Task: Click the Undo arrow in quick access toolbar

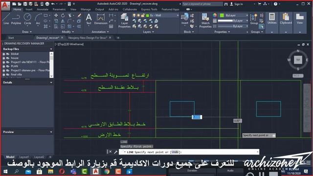Action: 53,4
